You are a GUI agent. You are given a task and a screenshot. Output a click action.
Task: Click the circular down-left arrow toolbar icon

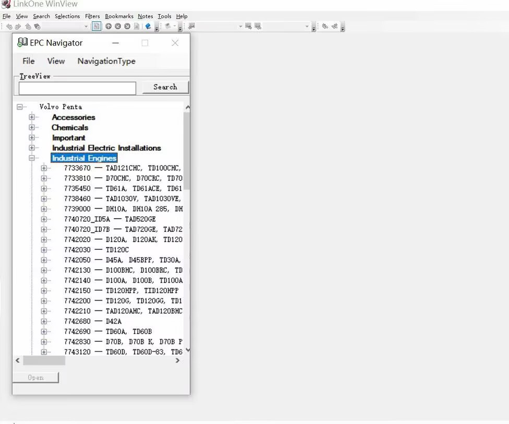[118, 26]
